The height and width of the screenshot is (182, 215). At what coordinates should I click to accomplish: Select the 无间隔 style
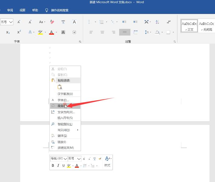coord(207,26)
